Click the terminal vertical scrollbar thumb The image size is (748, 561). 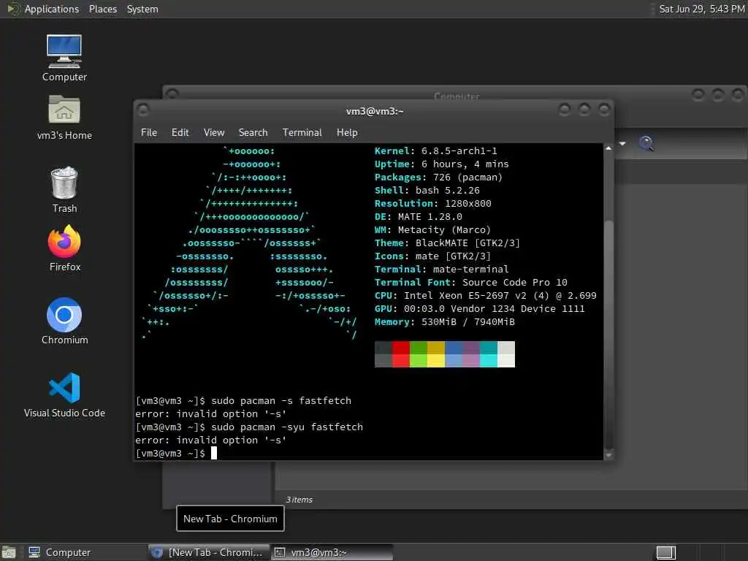coord(608,334)
